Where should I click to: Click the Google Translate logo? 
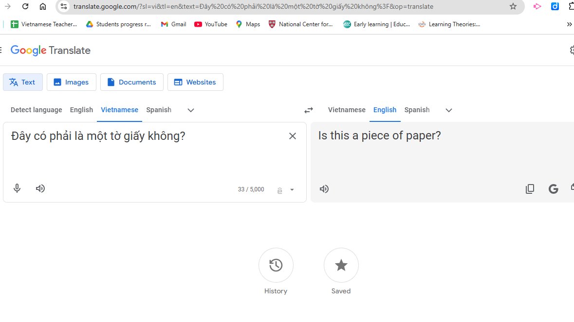51,51
